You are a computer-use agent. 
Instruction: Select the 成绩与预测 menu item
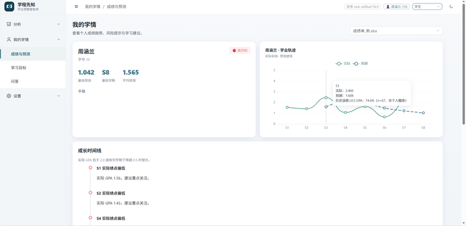(33, 54)
